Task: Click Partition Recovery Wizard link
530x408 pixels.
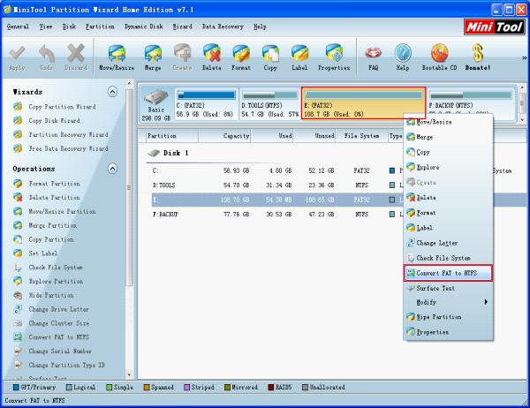Action: click(67, 135)
